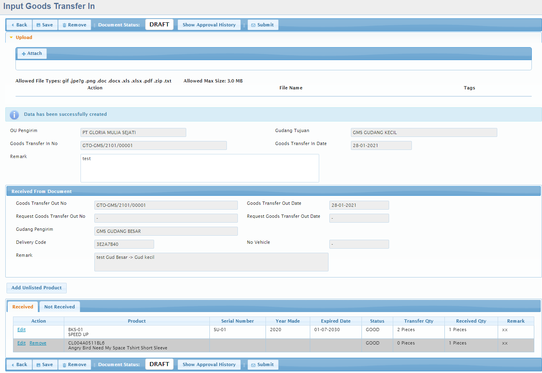
Task: Click the Tags column header in Upload
Action: [469, 88]
